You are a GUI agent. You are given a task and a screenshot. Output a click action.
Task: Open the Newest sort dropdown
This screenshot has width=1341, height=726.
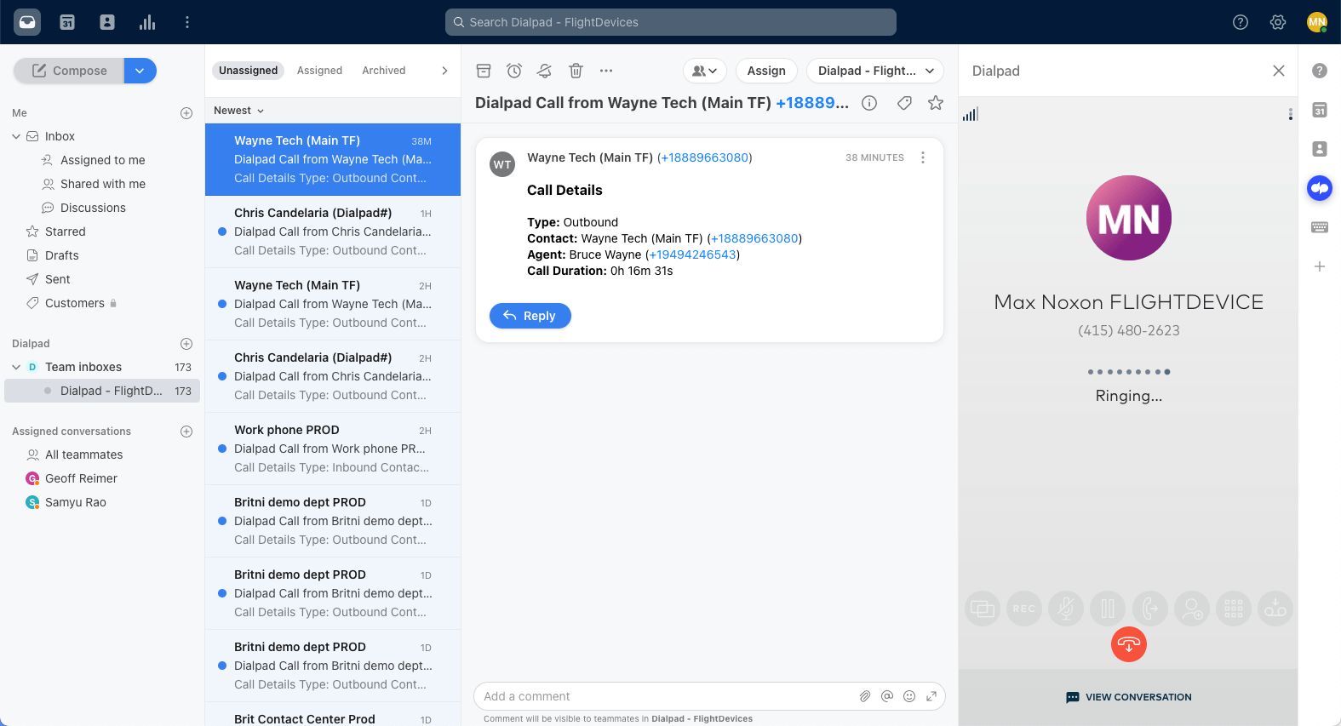[x=239, y=111]
